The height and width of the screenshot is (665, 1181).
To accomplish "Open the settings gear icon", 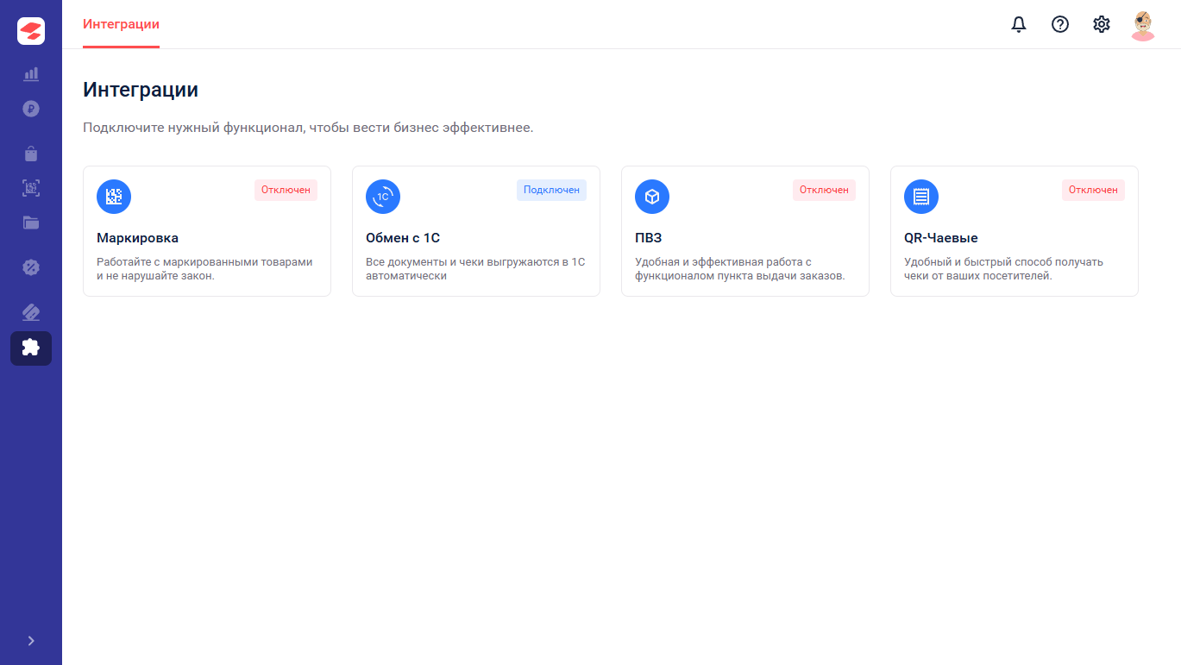I will (x=1102, y=24).
